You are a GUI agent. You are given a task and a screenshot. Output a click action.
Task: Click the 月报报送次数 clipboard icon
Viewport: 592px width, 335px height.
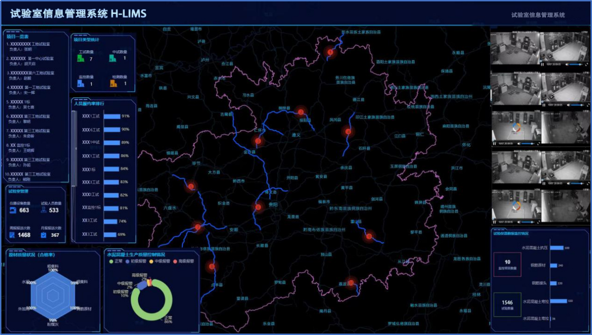[x=44, y=235]
